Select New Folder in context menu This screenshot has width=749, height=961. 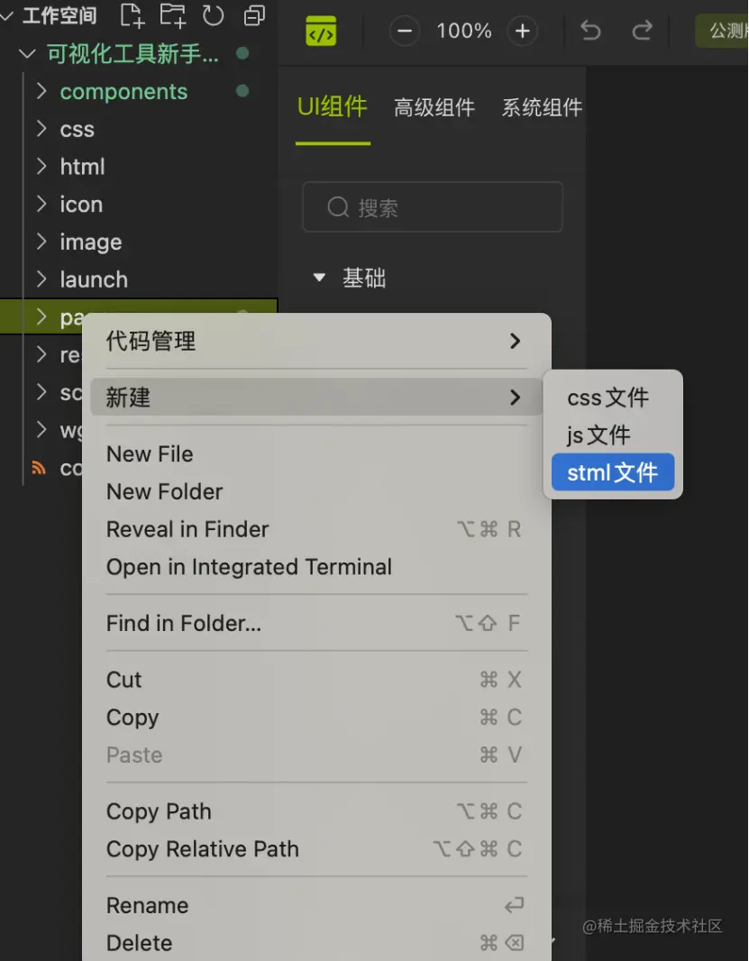click(316, 491)
